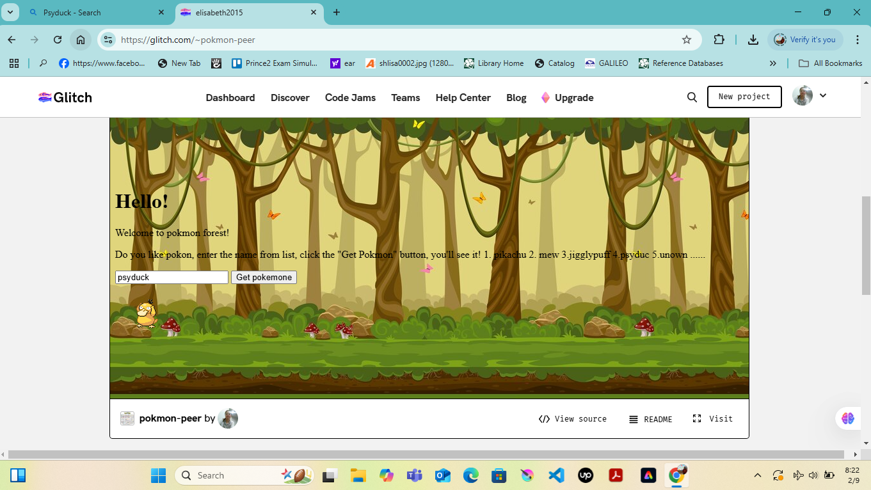Image resolution: width=871 pixels, height=490 pixels.
Task: Open the Windows Start menu
Action: tap(158, 475)
